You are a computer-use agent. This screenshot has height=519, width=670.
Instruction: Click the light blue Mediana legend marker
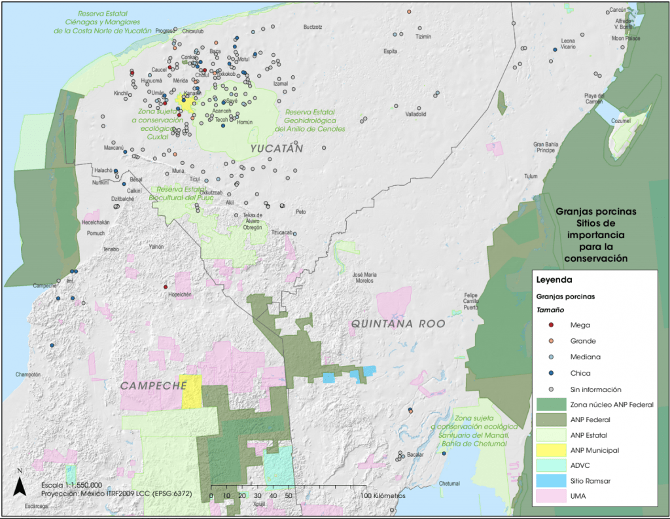pos(552,357)
